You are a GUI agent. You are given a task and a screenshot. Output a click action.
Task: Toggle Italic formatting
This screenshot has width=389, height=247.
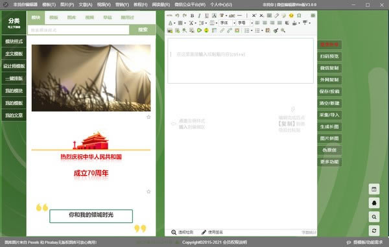pos(199,16)
